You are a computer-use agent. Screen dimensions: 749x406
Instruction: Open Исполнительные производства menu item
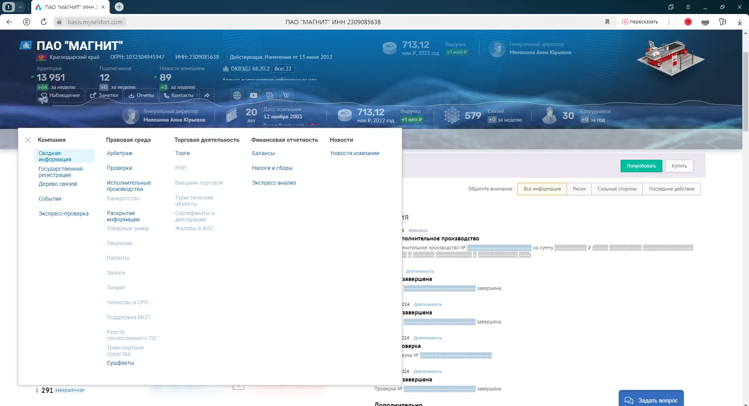click(129, 186)
